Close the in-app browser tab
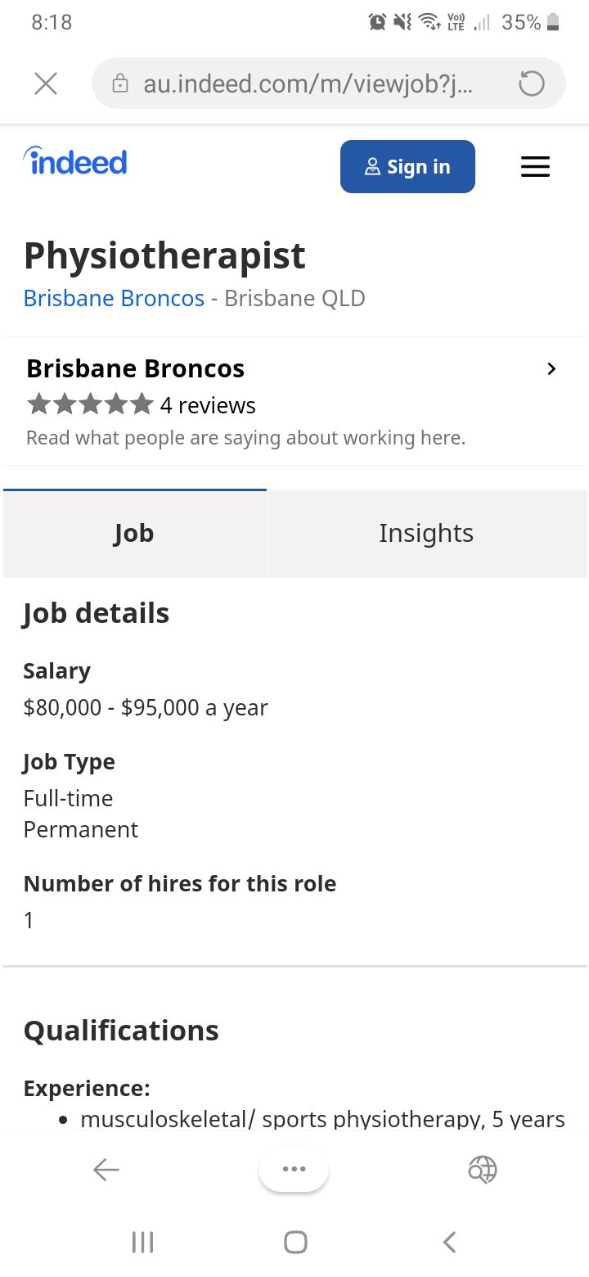Screen dimensions: 589x1277 [x=46, y=83]
